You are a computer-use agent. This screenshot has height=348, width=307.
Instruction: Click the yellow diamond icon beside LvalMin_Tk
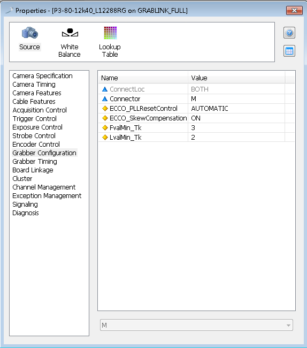click(x=105, y=138)
